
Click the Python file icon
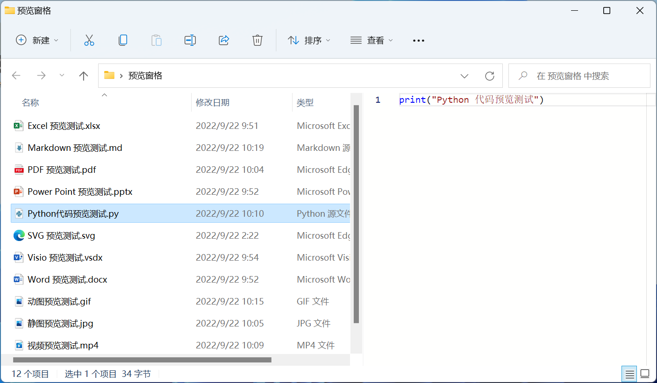coord(19,213)
